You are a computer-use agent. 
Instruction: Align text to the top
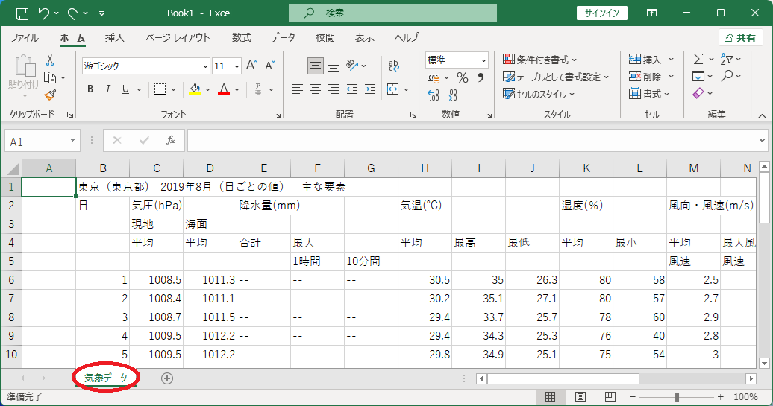(x=297, y=65)
